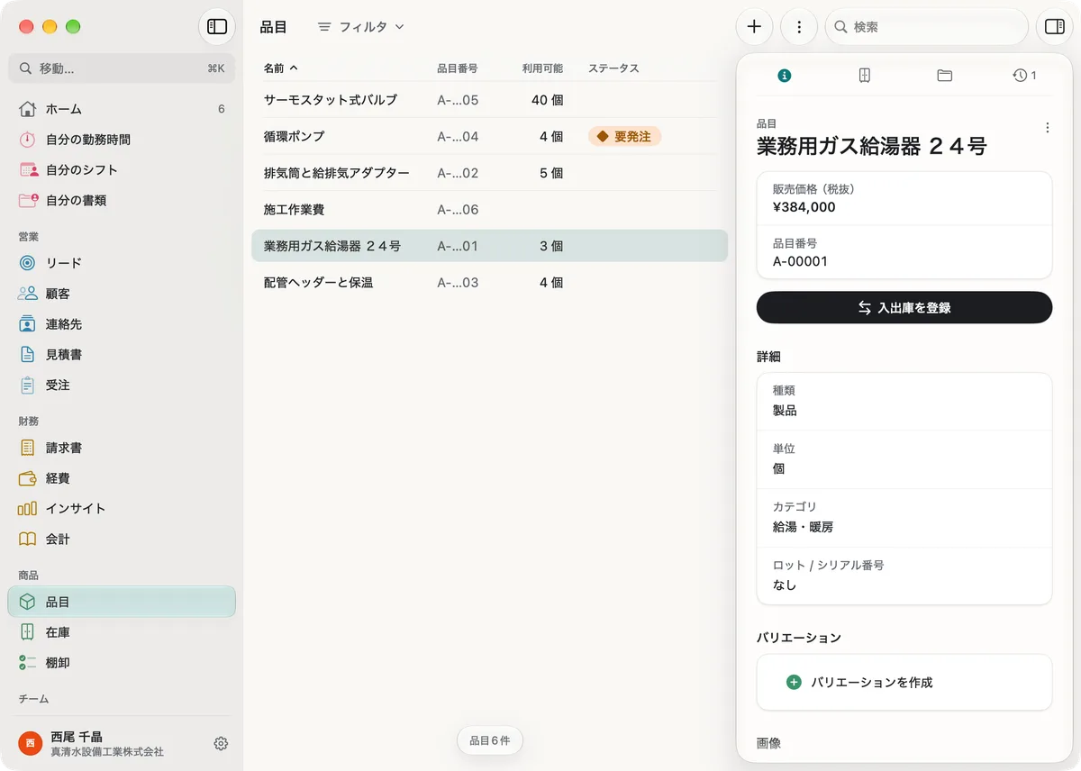1081x771 pixels.
Task: Sort by 名前 column header
Action: pos(280,68)
